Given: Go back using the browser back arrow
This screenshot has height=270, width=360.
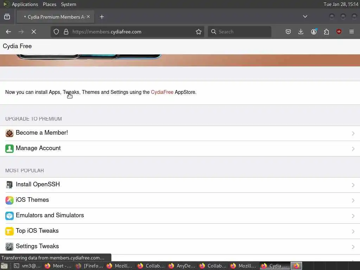Looking at the screenshot, I should coord(8,32).
